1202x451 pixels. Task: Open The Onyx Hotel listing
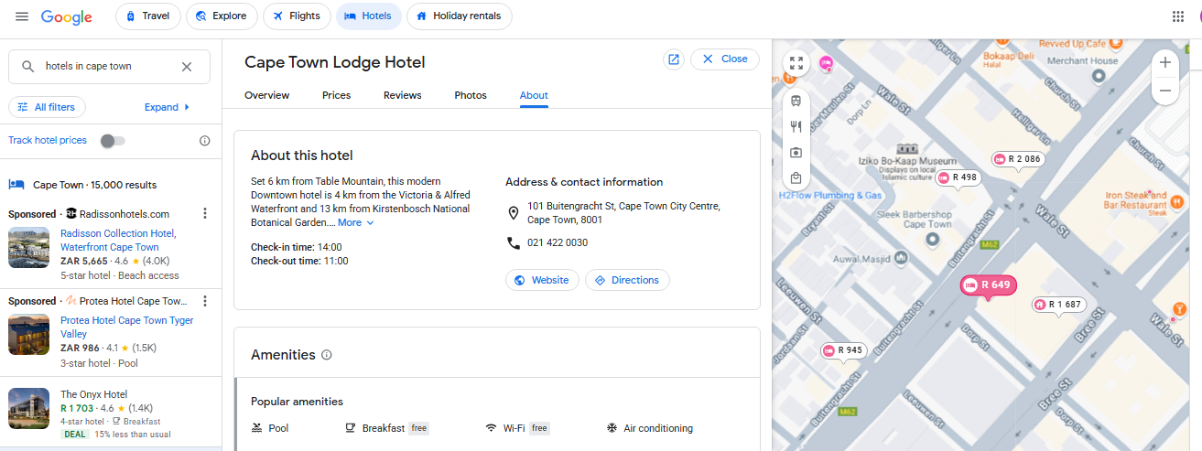93,394
